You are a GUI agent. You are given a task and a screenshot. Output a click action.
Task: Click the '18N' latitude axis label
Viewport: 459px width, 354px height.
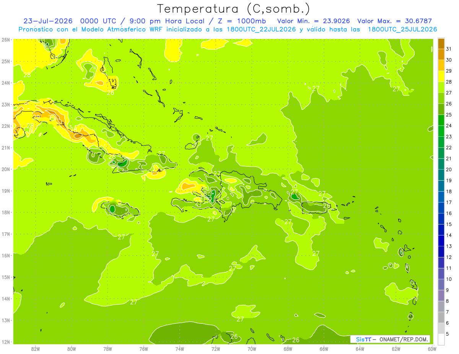[x=5, y=212]
